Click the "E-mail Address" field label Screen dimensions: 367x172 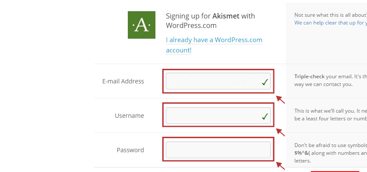coord(123,81)
